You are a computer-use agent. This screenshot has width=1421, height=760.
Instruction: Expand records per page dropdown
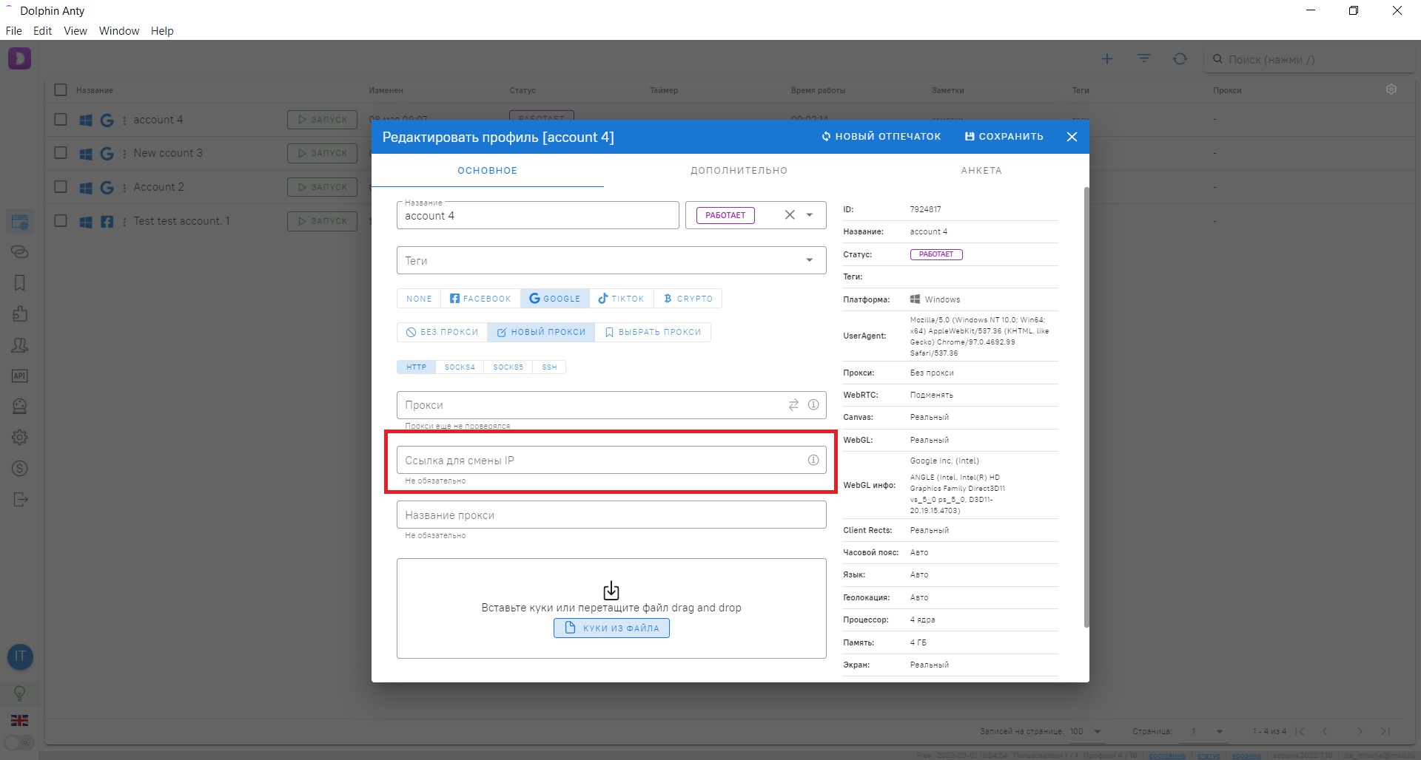click(x=1098, y=731)
